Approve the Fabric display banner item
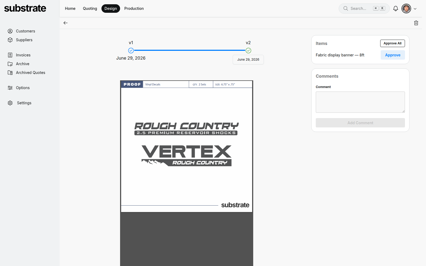The height and width of the screenshot is (266, 426). [x=393, y=55]
